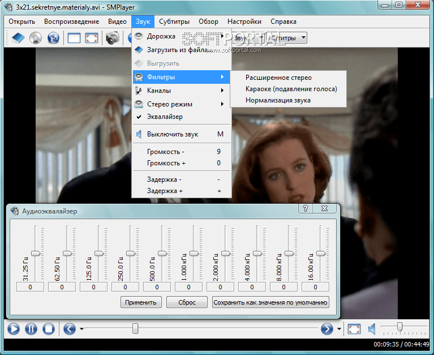Expand the Каналы submenu
The width and height of the screenshot is (434, 355).
pyautogui.click(x=182, y=91)
